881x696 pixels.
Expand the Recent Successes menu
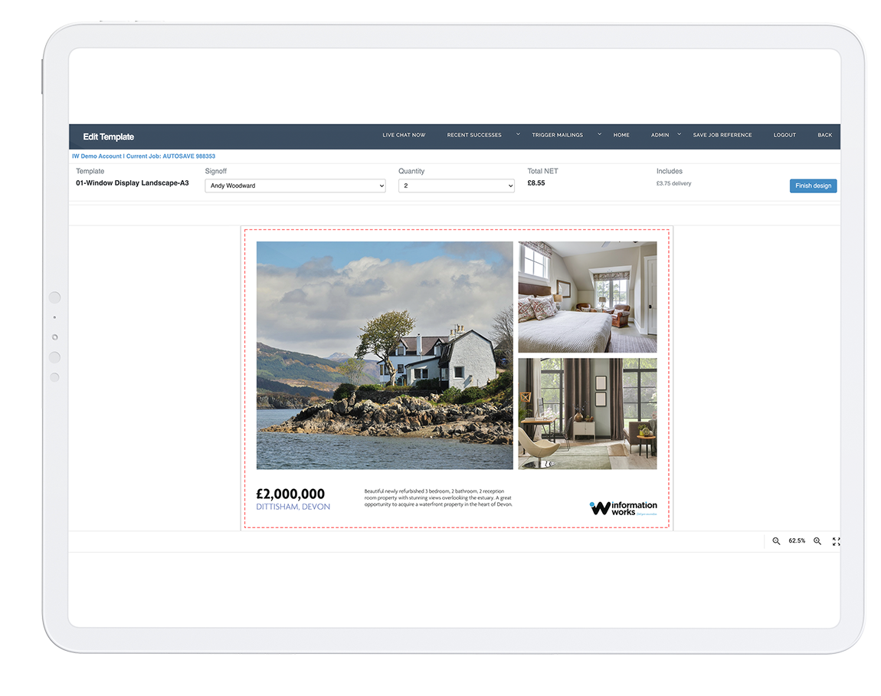coord(474,135)
